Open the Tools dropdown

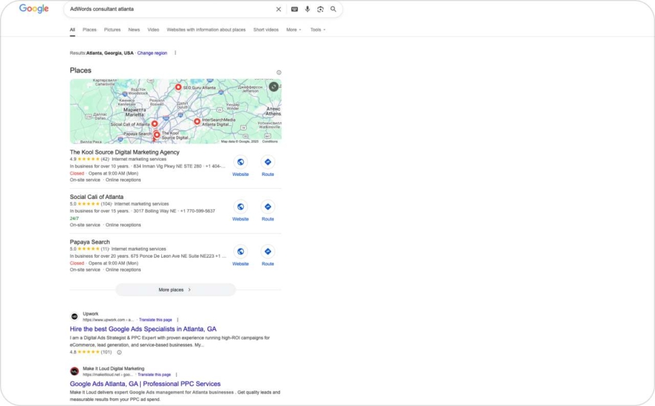(317, 29)
